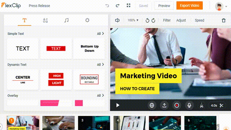Click the Press Release project title
231x130 pixels.
click(39, 6)
